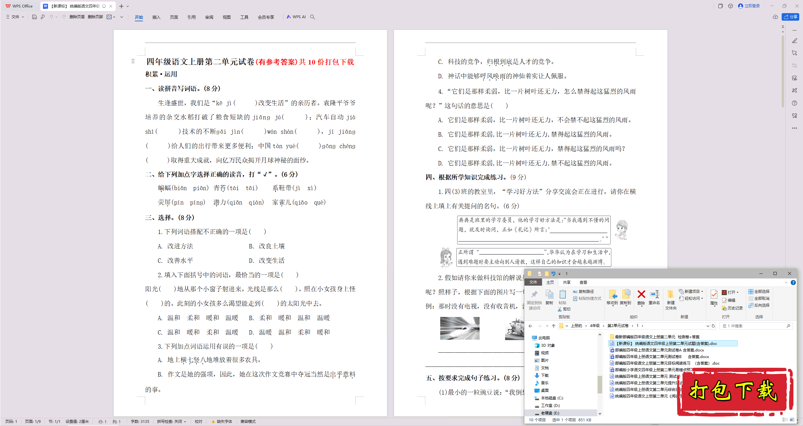Click the print preview icon in the WPS toolbar
Screen dimensions: 803x426
(43, 17)
